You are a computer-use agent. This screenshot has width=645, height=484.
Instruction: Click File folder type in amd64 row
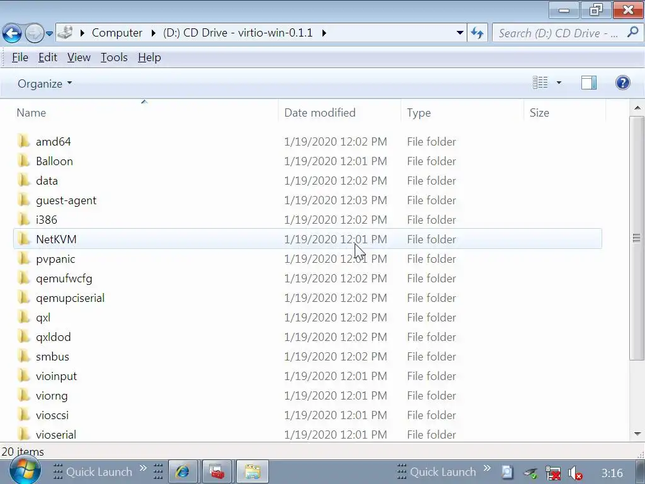[431, 142]
